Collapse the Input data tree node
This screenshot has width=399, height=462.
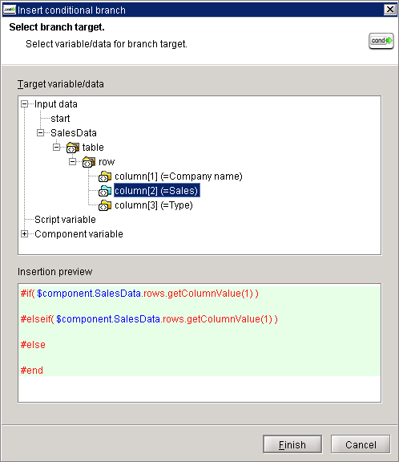pos(25,104)
